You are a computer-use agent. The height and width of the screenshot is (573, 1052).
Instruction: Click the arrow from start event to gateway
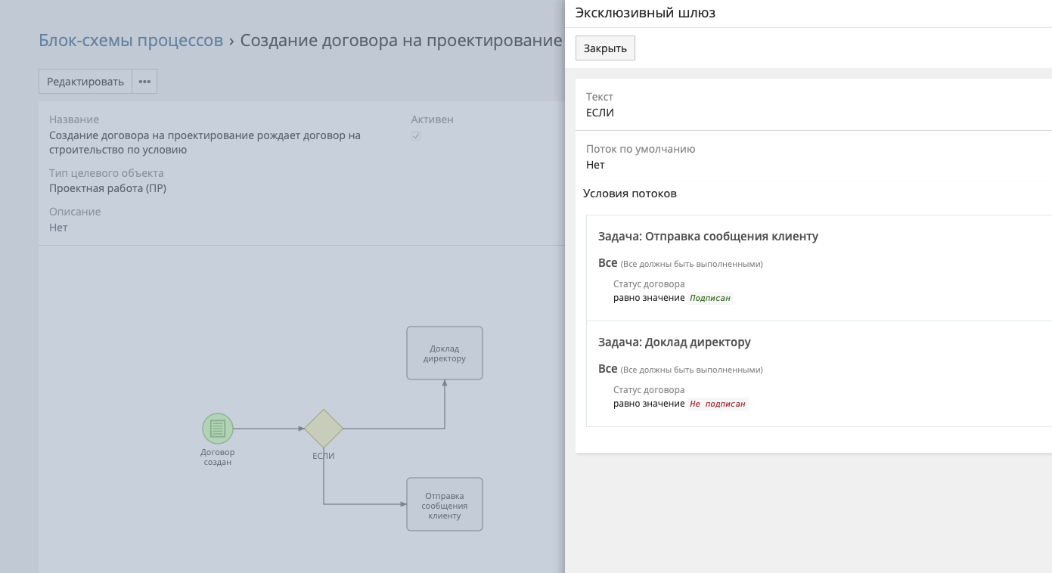(268, 429)
